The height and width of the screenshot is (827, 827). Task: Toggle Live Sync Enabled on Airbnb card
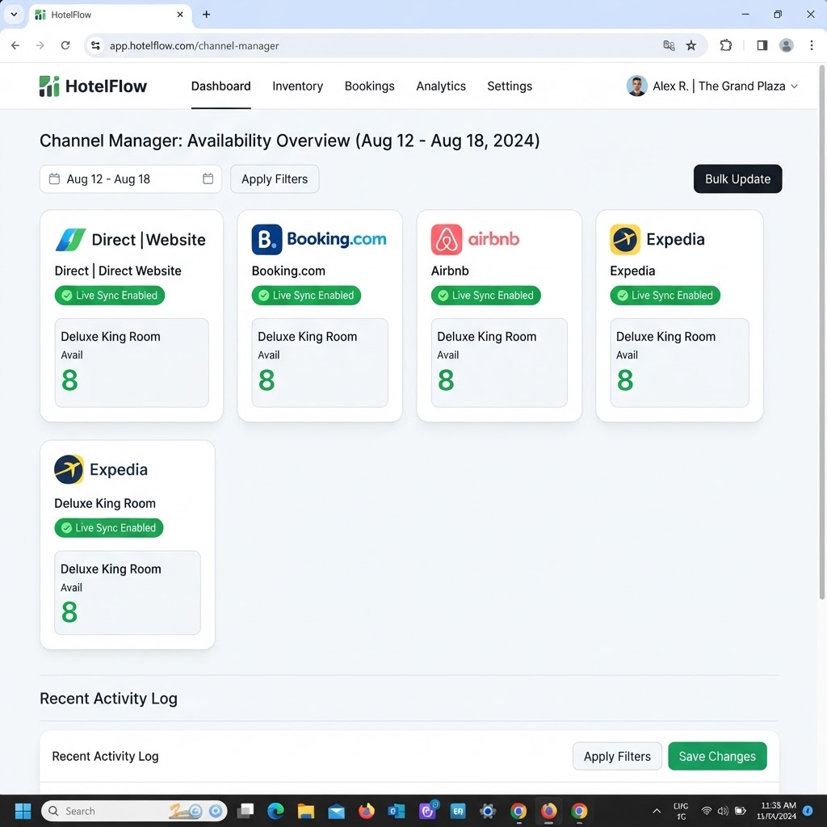point(485,296)
